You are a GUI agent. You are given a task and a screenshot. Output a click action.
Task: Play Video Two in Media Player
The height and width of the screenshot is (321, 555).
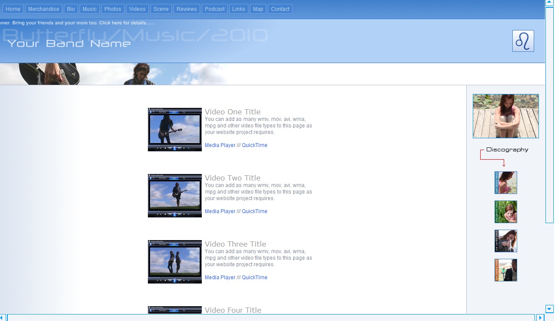pyautogui.click(x=220, y=211)
